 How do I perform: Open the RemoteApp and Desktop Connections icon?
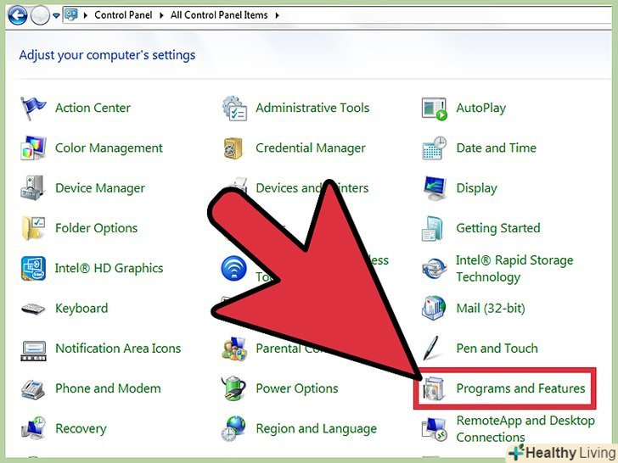[x=435, y=429]
